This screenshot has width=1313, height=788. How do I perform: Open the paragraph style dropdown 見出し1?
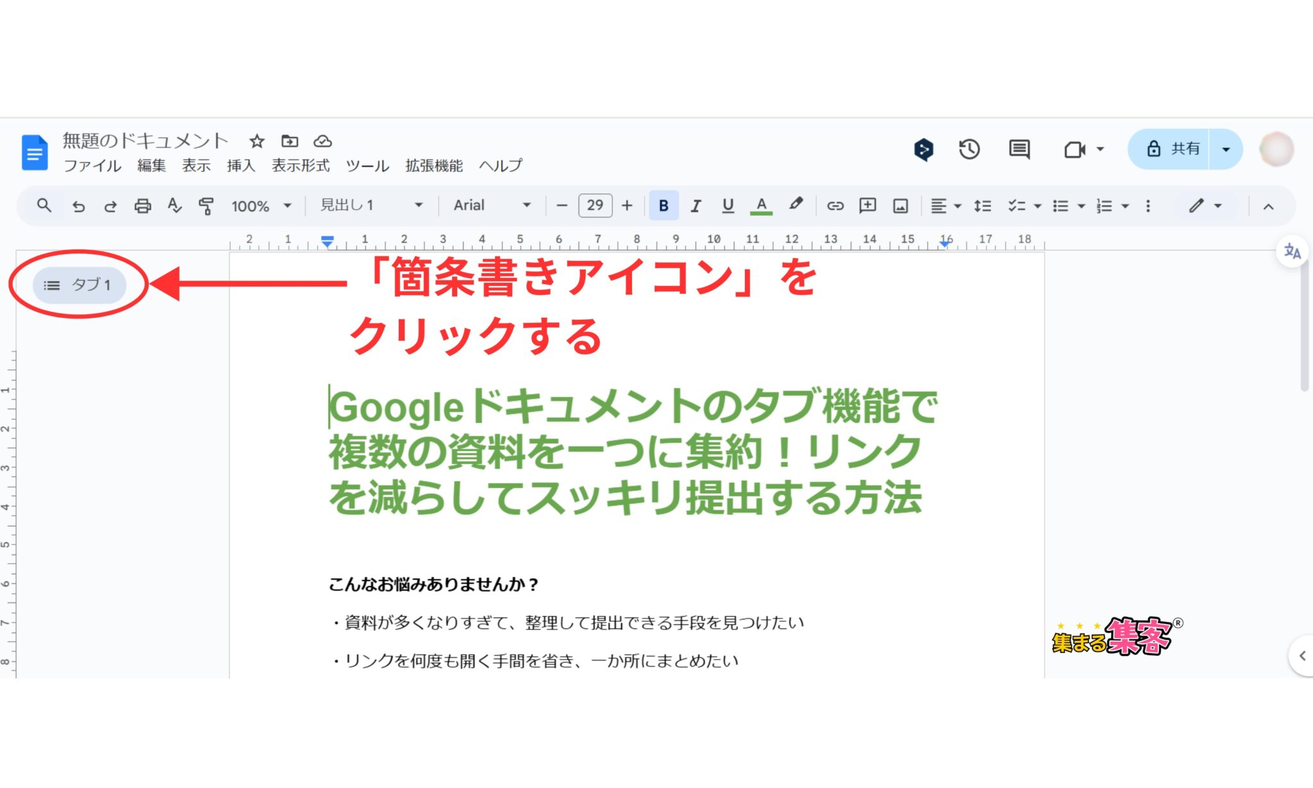click(x=372, y=205)
